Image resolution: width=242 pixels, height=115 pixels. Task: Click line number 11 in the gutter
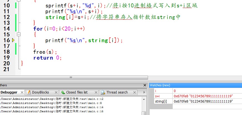coord(6,11)
